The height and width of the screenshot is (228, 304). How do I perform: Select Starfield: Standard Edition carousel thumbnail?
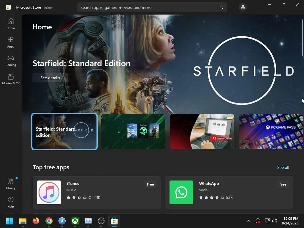click(64, 132)
